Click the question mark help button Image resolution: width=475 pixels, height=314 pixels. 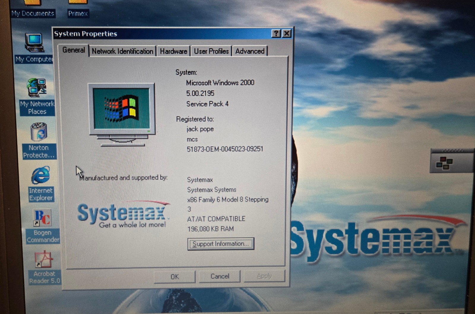pyautogui.click(x=276, y=34)
